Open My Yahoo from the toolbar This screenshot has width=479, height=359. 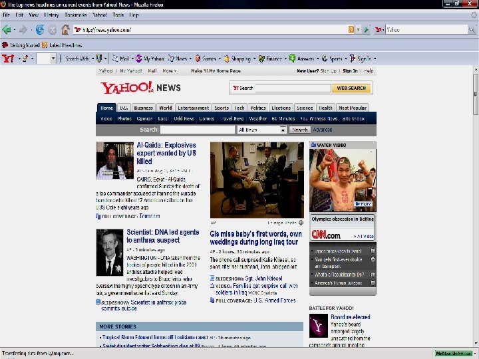click(x=150, y=59)
